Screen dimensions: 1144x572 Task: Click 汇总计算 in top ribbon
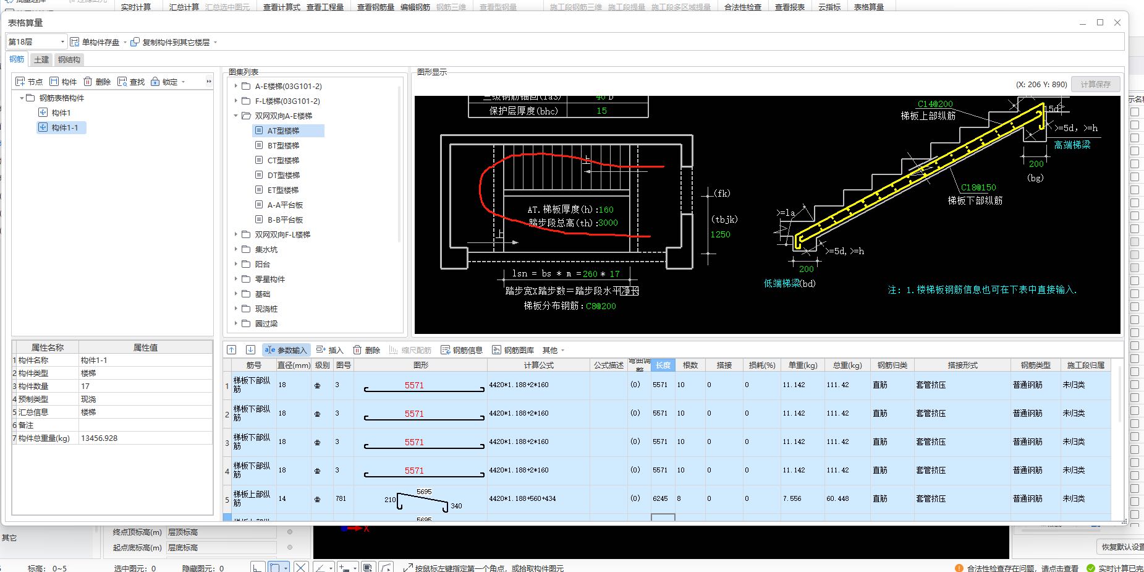[184, 7]
